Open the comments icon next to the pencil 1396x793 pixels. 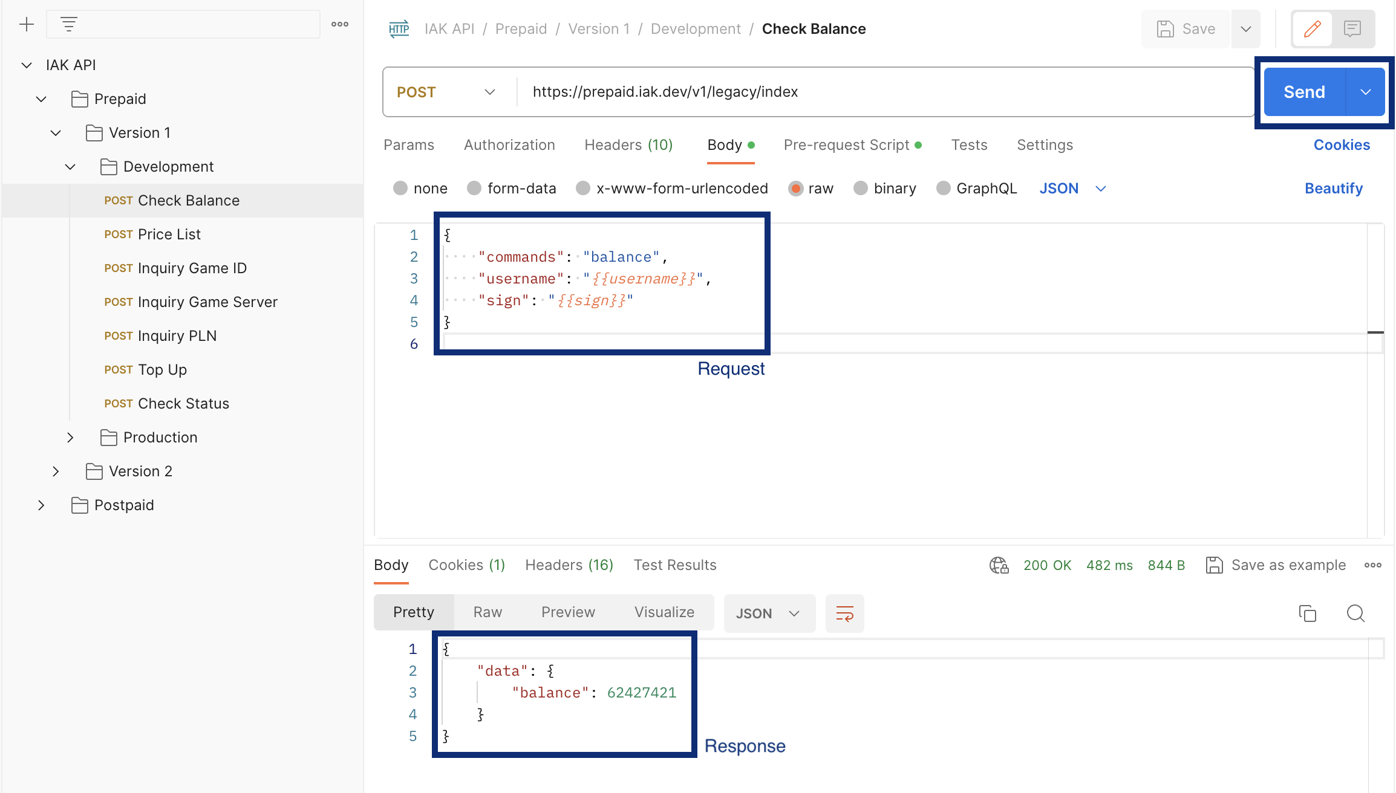click(1352, 28)
